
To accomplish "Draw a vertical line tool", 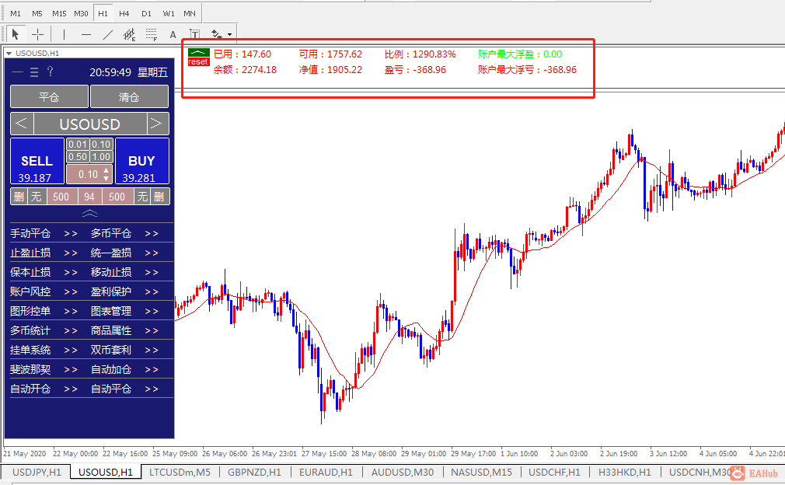I will tap(64, 34).
